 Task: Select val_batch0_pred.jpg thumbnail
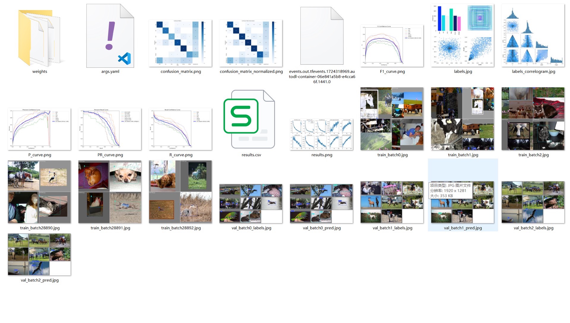click(322, 204)
